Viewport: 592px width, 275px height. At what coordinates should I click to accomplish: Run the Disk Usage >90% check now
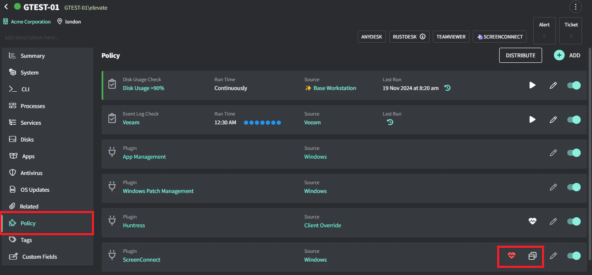(x=532, y=85)
